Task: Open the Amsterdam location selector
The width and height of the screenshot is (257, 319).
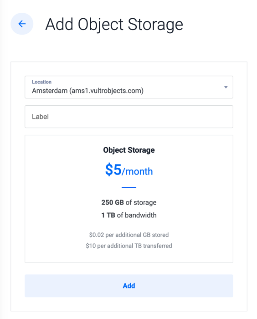Action: click(129, 87)
